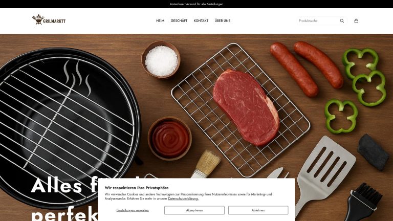Click the two sausages in the banner
Image resolution: width=393 pixels, height=221 pixels.
point(307,69)
